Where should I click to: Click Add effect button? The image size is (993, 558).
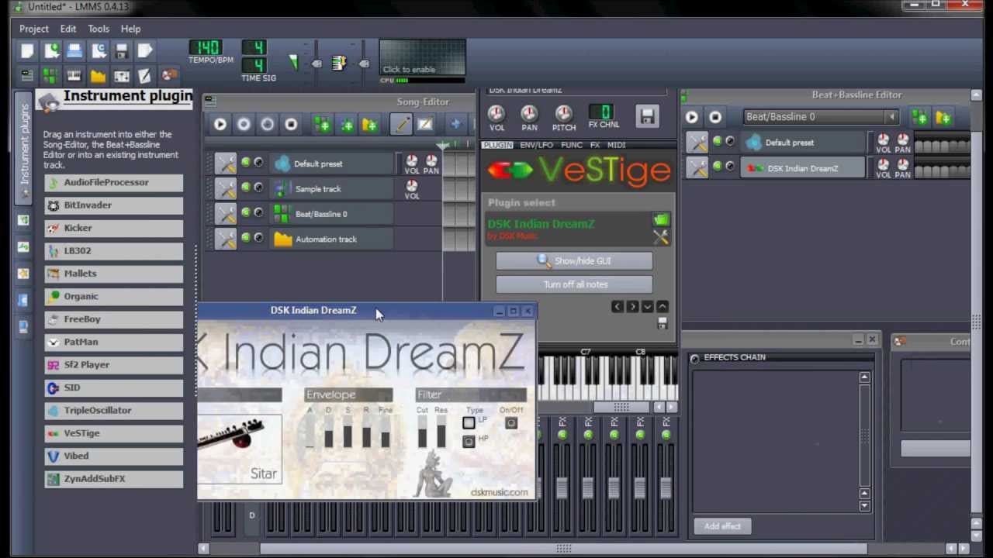pos(722,526)
